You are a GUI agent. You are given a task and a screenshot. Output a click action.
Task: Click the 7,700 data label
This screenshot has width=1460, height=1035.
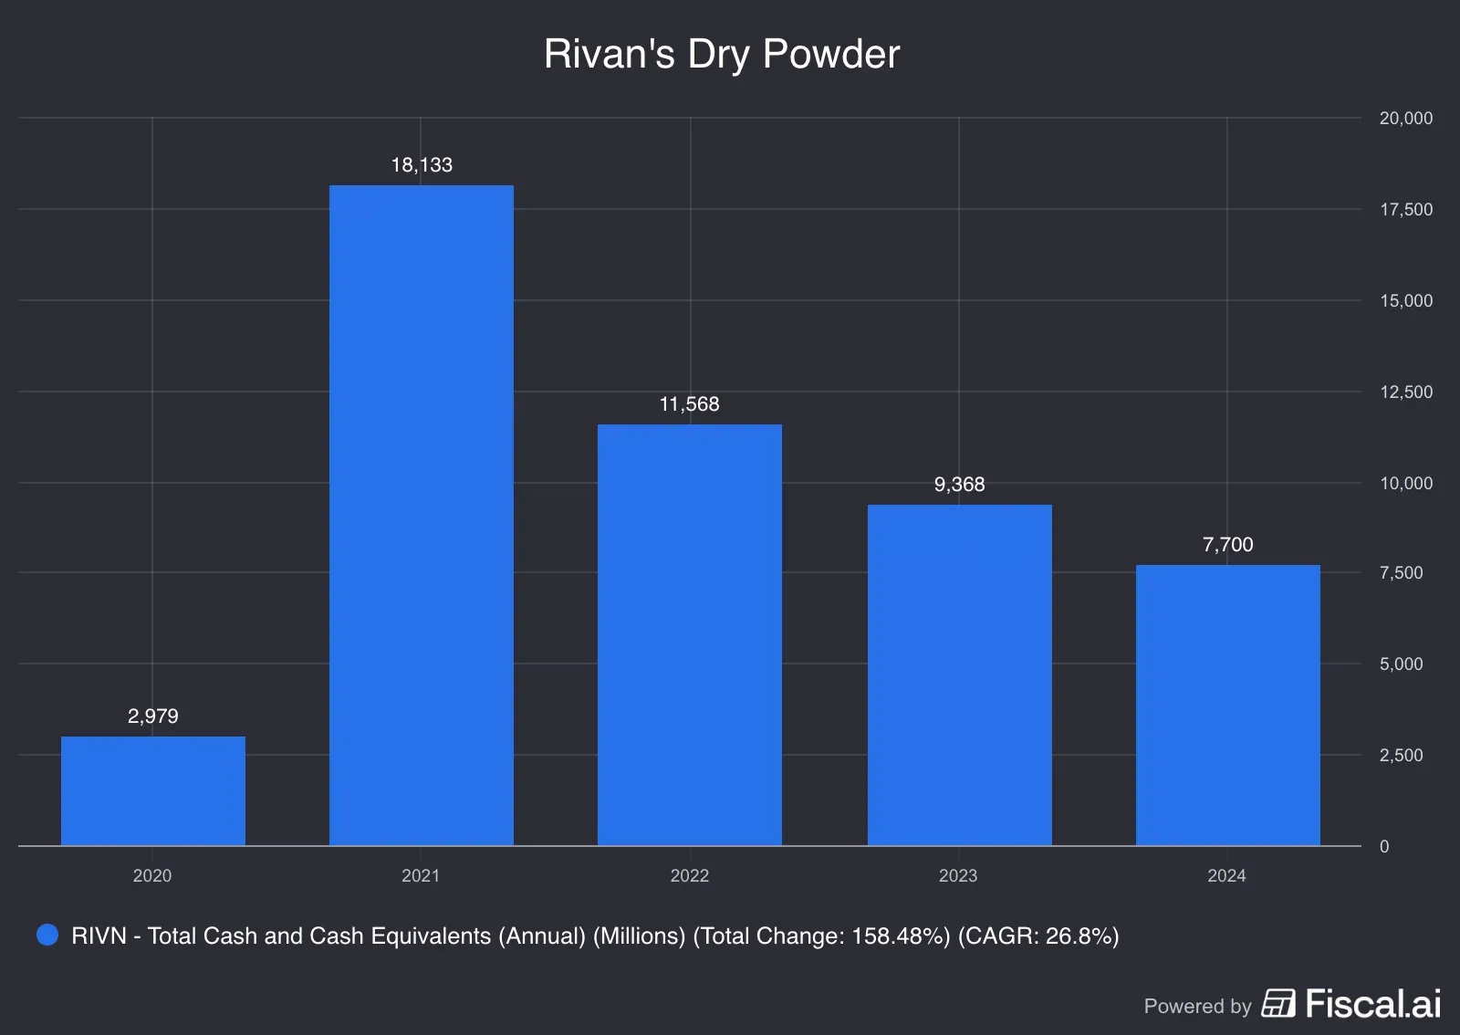click(x=1227, y=544)
